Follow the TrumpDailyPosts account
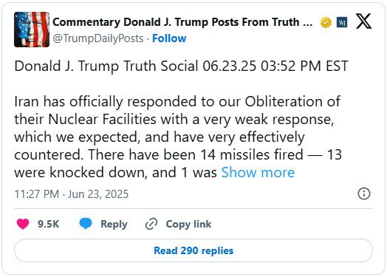The height and width of the screenshot is (277, 387). pos(169,38)
